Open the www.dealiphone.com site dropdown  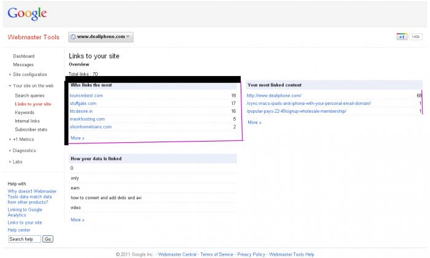pos(101,37)
